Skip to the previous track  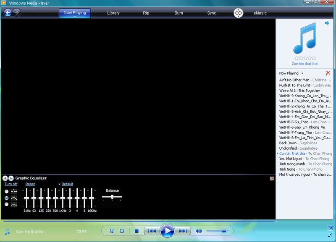click(152, 231)
